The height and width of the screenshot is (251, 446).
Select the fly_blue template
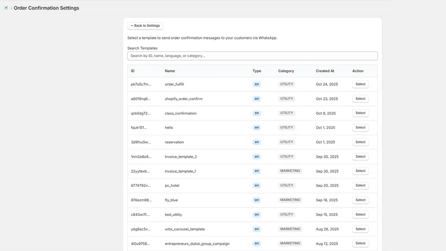[x=360, y=200]
